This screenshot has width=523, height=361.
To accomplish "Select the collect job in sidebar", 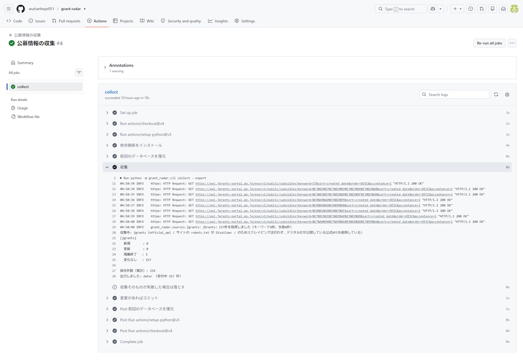I will pos(45,87).
